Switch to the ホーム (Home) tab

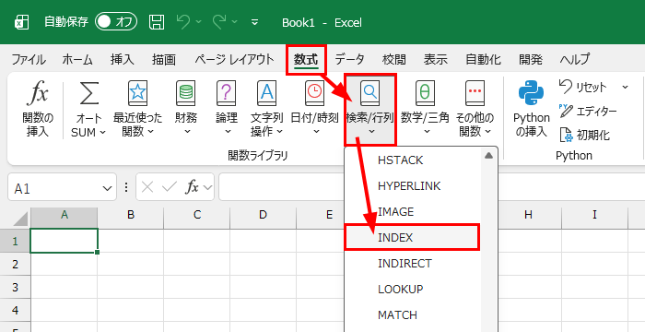click(77, 60)
